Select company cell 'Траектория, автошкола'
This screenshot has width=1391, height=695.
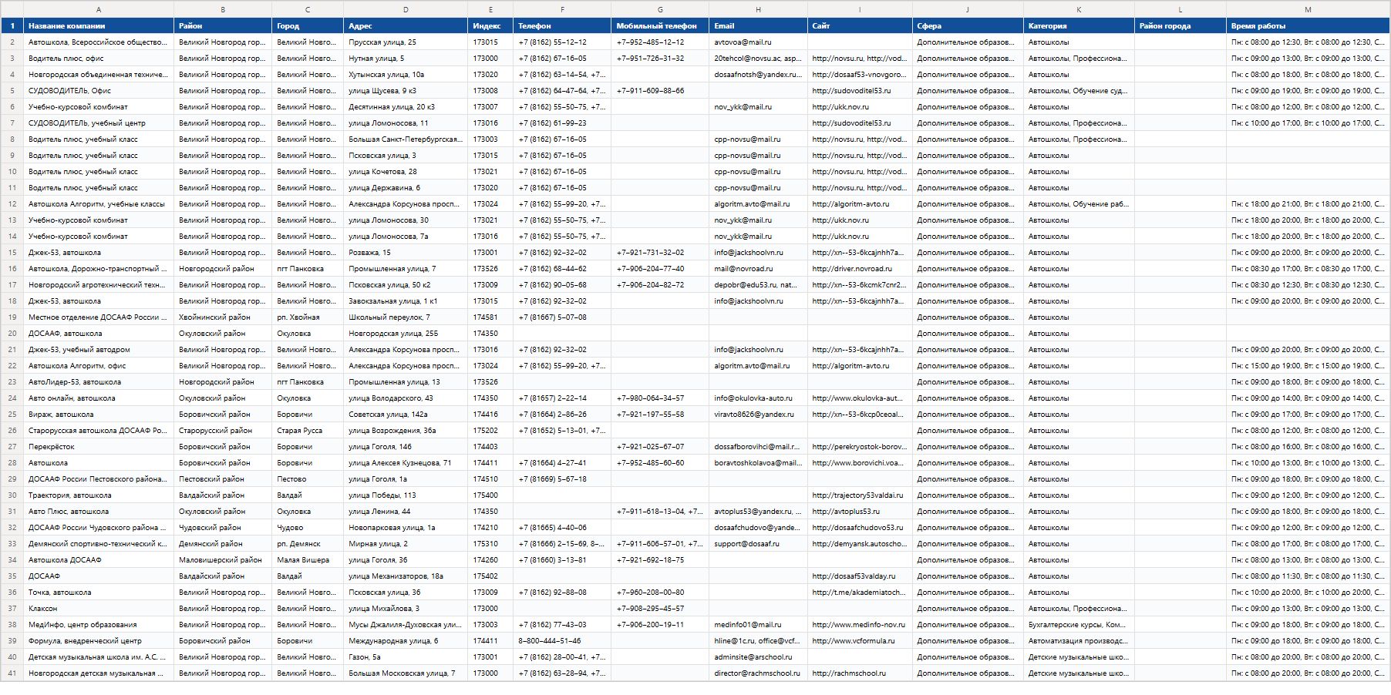point(99,495)
